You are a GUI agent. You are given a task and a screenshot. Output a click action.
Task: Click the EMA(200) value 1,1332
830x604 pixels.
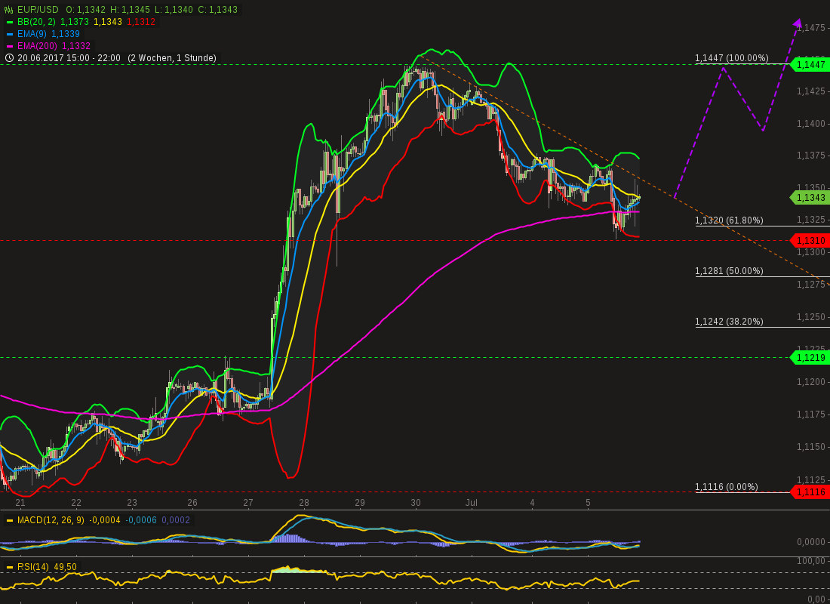point(76,46)
